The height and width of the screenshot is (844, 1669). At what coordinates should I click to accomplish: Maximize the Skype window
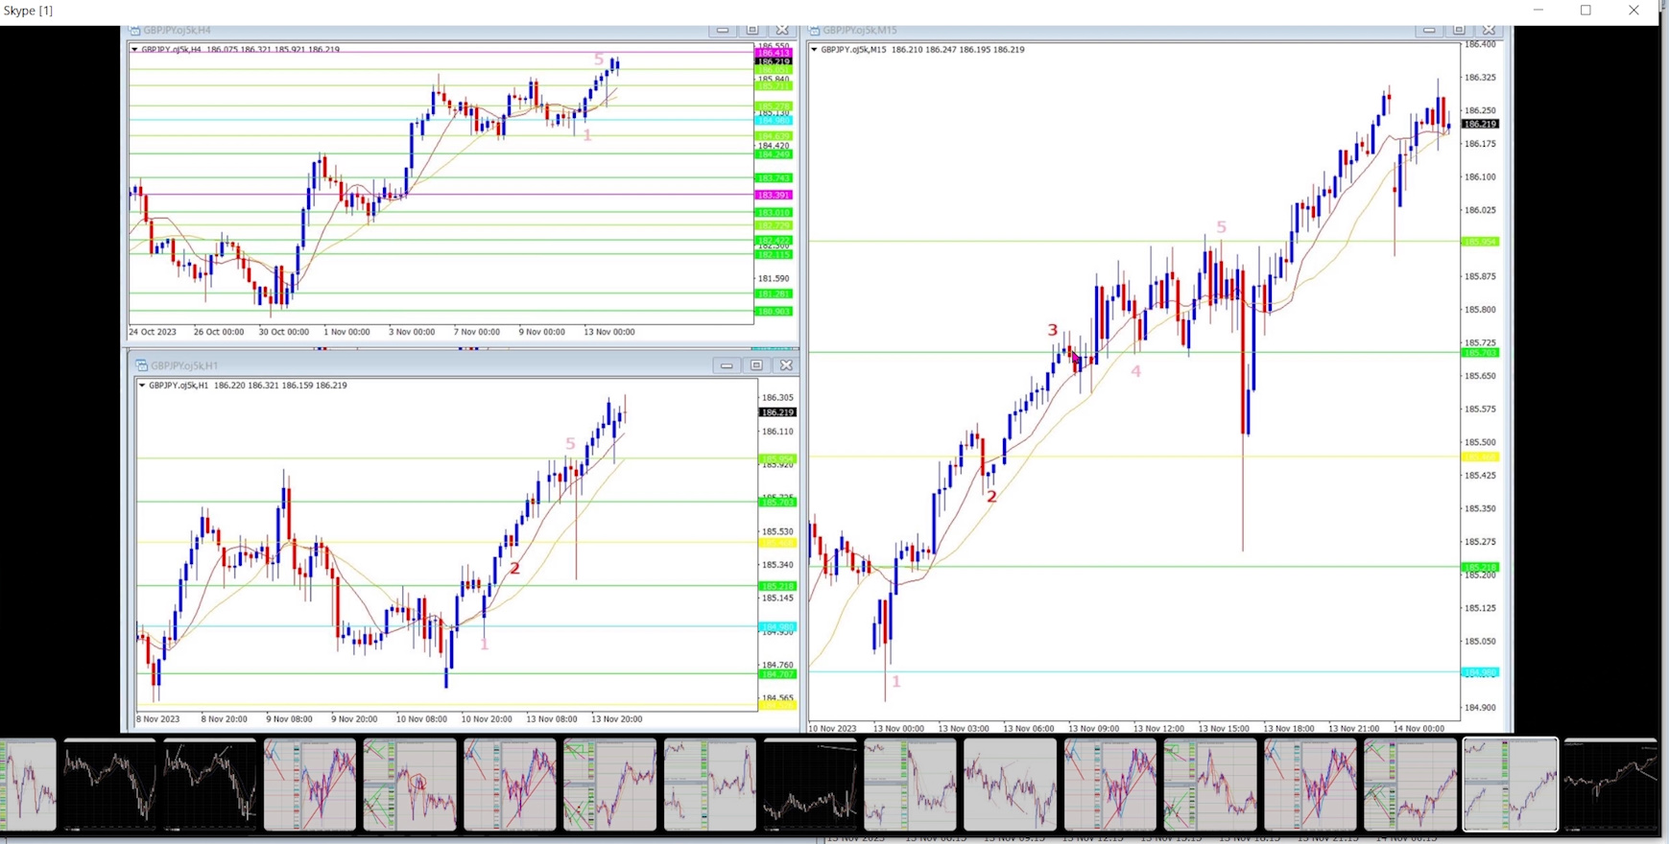point(1586,11)
